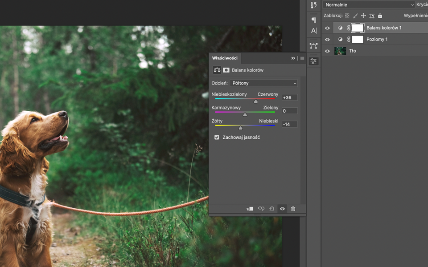428x267 pixels.
Task: Open the Paths panel icon
Action: pos(314,46)
